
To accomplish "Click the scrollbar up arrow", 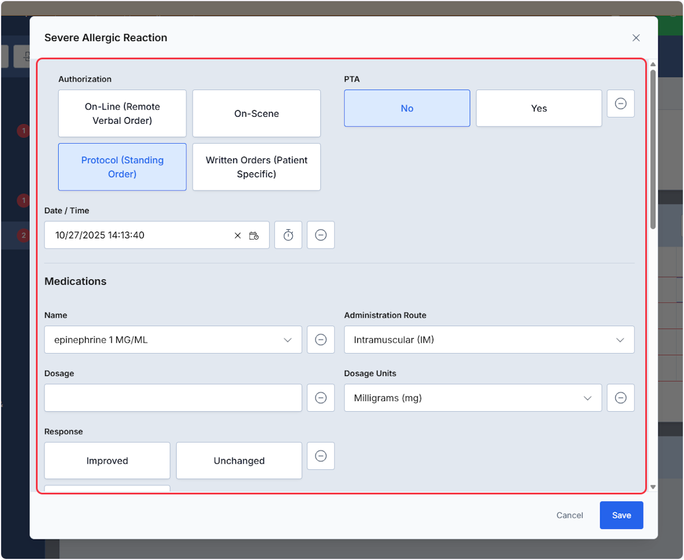I will tap(653, 64).
